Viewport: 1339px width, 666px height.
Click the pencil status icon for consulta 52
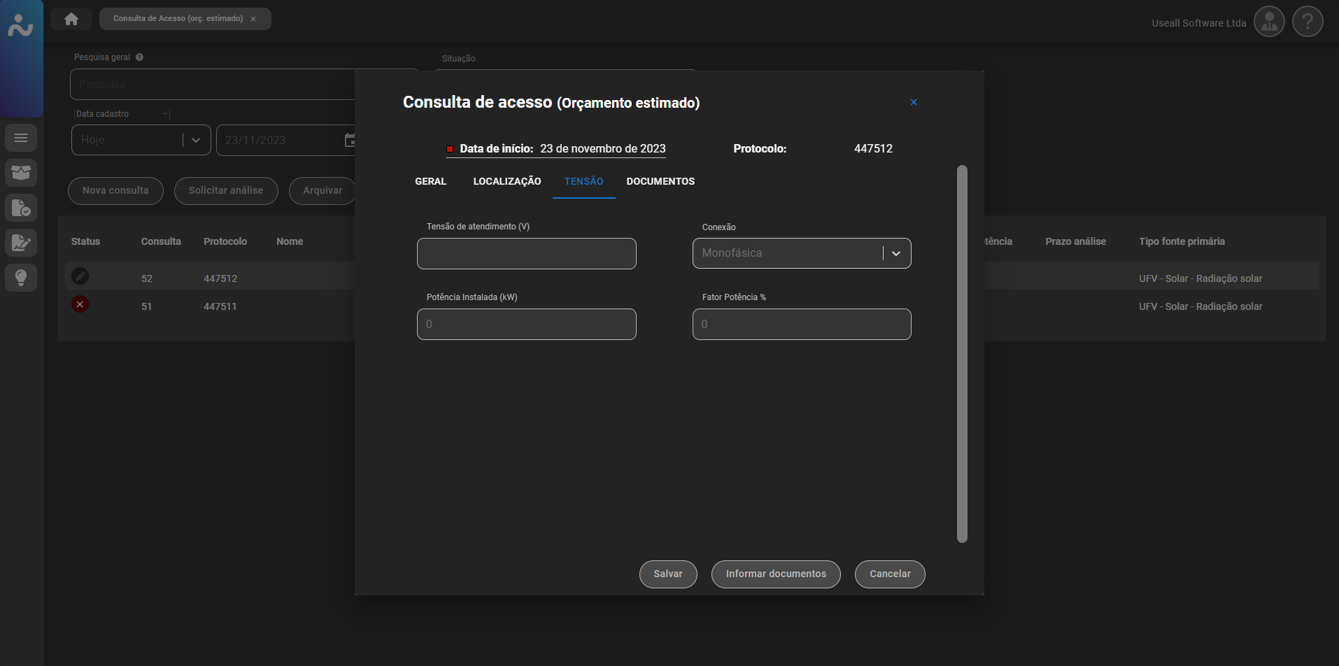pos(80,276)
